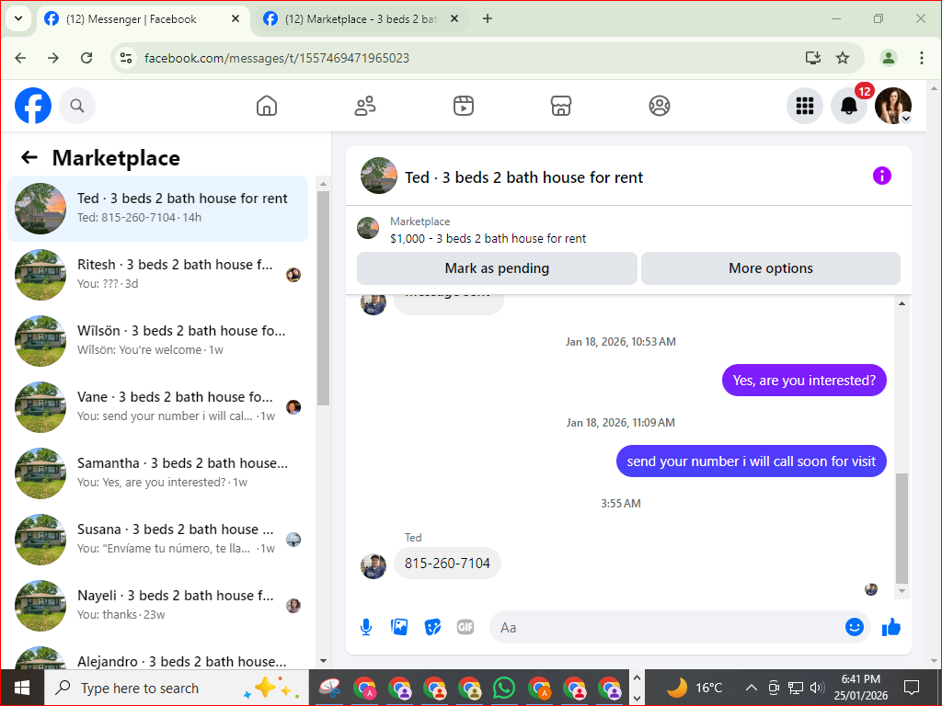Click the install app icon in address bar

[x=813, y=58]
